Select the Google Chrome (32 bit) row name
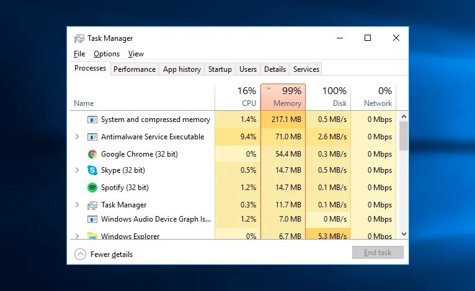The height and width of the screenshot is (291, 475). click(x=140, y=154)
